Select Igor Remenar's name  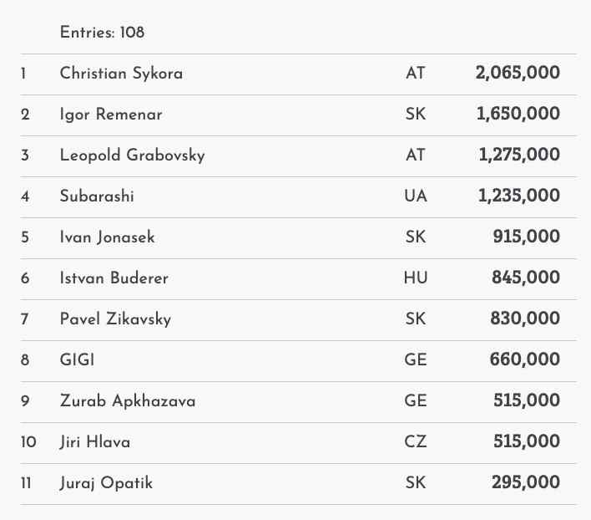tap(111, 115)
